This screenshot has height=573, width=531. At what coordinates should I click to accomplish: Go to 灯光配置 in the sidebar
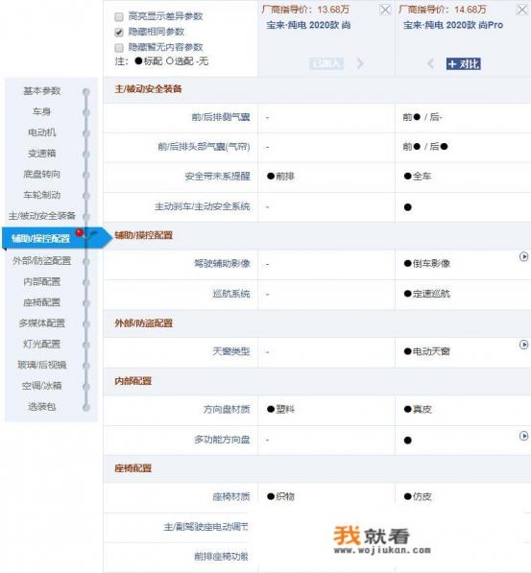pyautogui.click(x=41, y=345)
